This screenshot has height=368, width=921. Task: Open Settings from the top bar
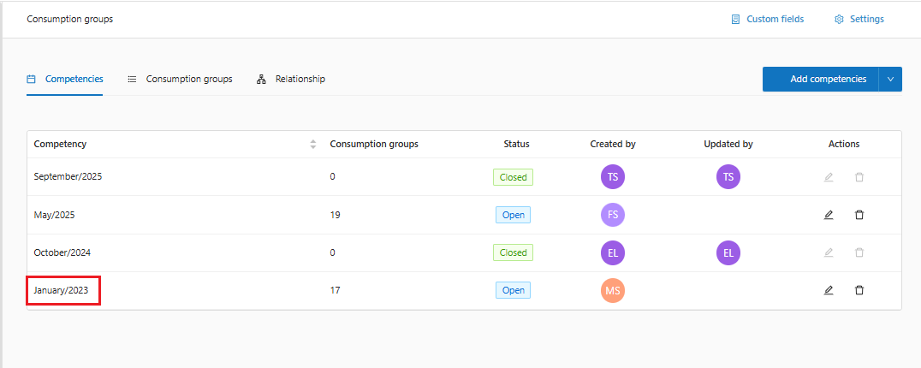pos(859,19)
